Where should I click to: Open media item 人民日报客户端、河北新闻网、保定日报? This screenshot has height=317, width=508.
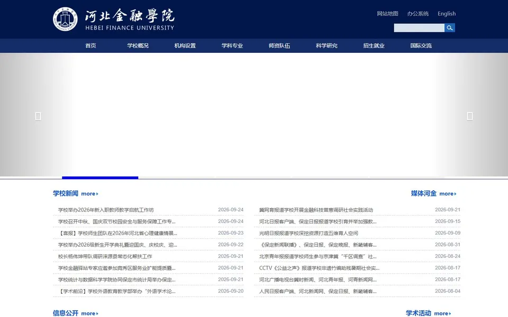click(318, 292)
